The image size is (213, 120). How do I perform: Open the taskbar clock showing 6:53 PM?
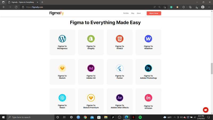click(x=201, y=117)
